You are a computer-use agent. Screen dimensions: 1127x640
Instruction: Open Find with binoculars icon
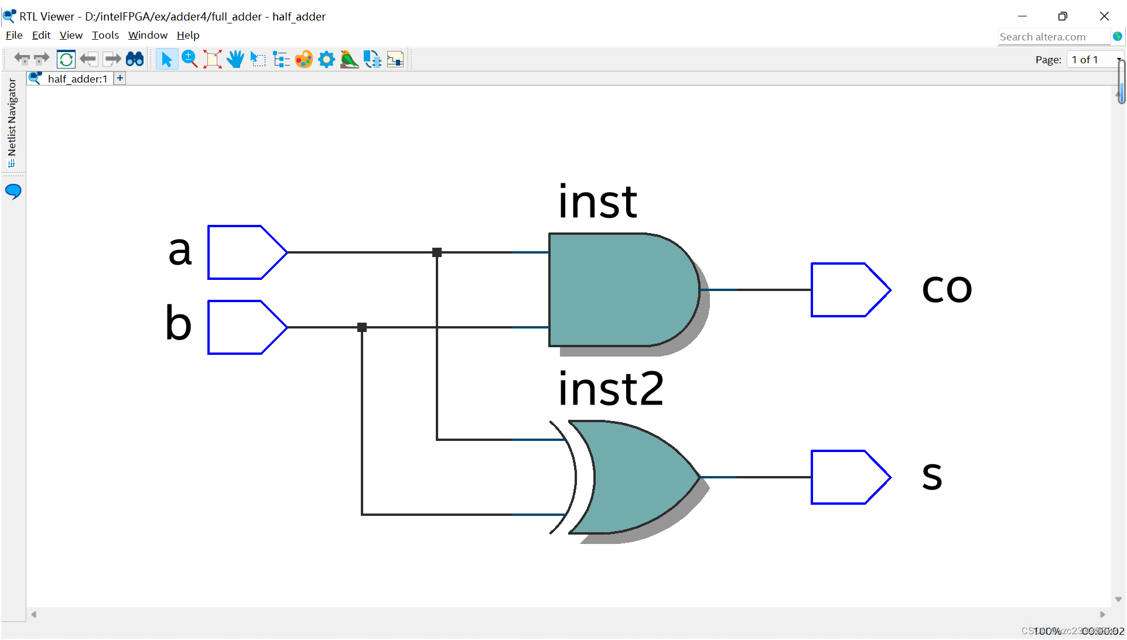(x=135, y=59)
